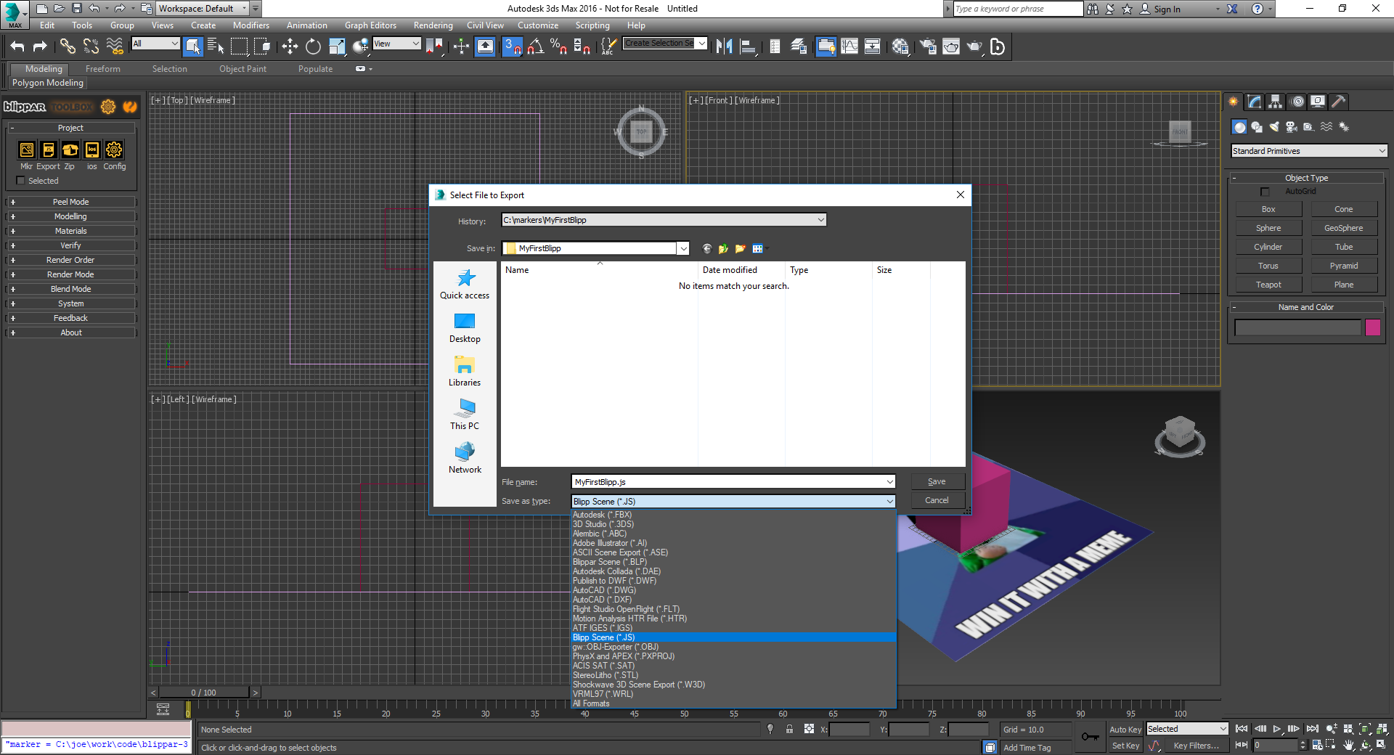Open the reference coordinate View dropdown
Screen dimensions: 1394x755
(396, 44)
